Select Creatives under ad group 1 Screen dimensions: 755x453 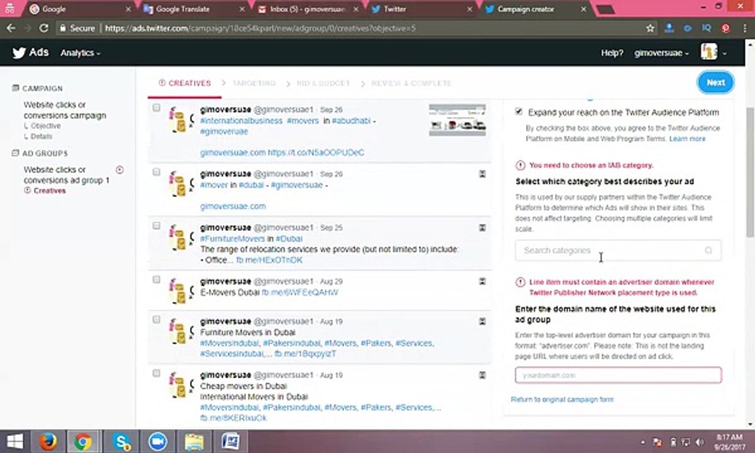[x=50, y=191]
